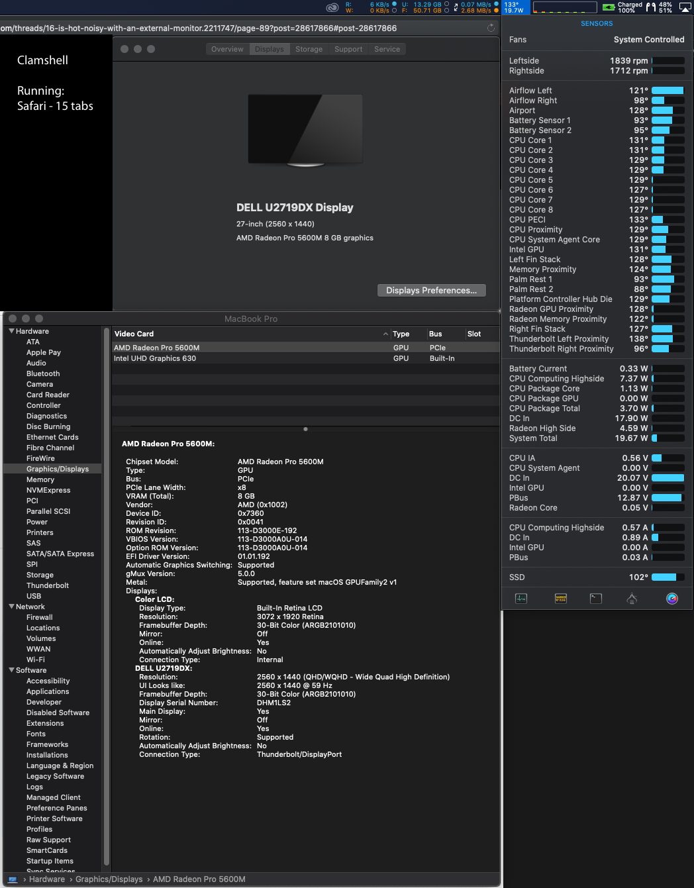This screenshot has width=694, height=888.
Task: Select the Displays tab
Action: 269,49
